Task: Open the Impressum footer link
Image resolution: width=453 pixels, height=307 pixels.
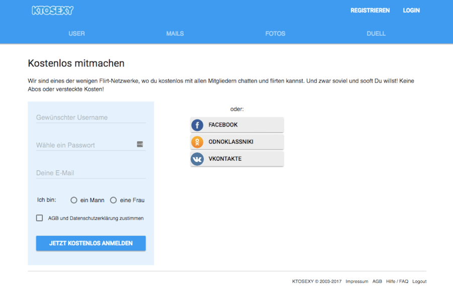Action: 357,281
